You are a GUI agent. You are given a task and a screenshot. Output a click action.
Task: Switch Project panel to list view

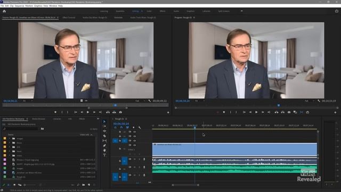click(9, 185)
